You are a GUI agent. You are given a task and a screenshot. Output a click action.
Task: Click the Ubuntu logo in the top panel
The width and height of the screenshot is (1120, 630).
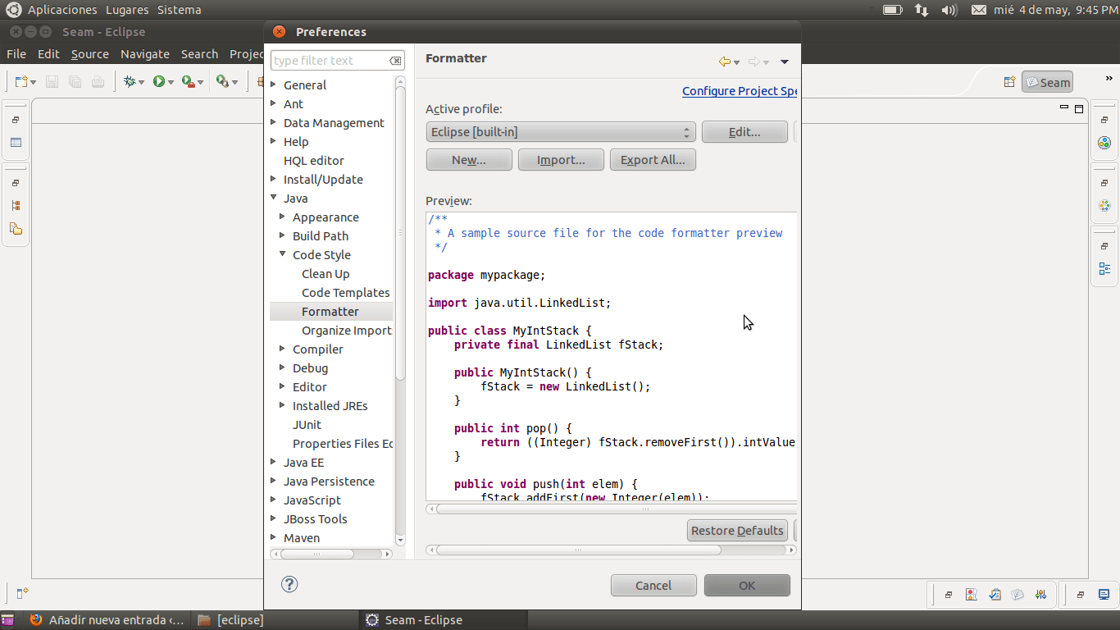click(x=14, y=10)
